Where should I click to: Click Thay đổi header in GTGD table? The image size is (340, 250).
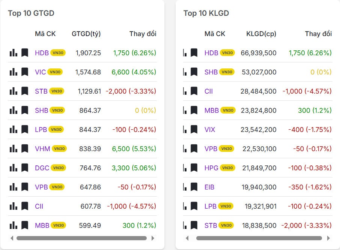pos(143,34)
